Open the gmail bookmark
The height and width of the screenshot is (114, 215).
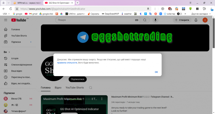pos(33,14)
